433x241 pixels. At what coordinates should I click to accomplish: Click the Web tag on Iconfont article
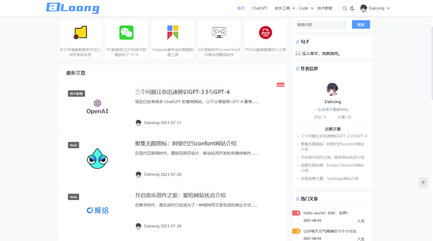point(74,145)
